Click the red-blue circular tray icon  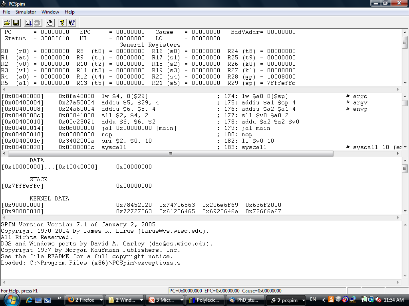[x=345, y=300]
